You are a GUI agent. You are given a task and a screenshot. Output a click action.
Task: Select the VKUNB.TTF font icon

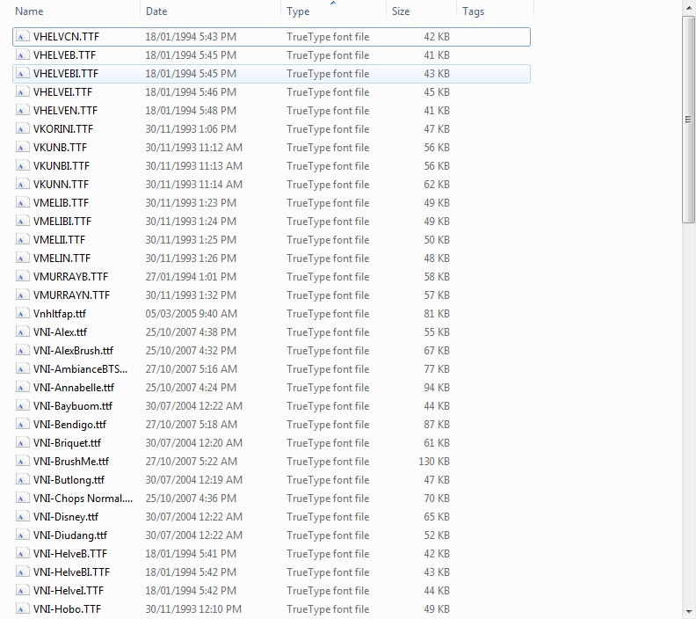point(21,148)
